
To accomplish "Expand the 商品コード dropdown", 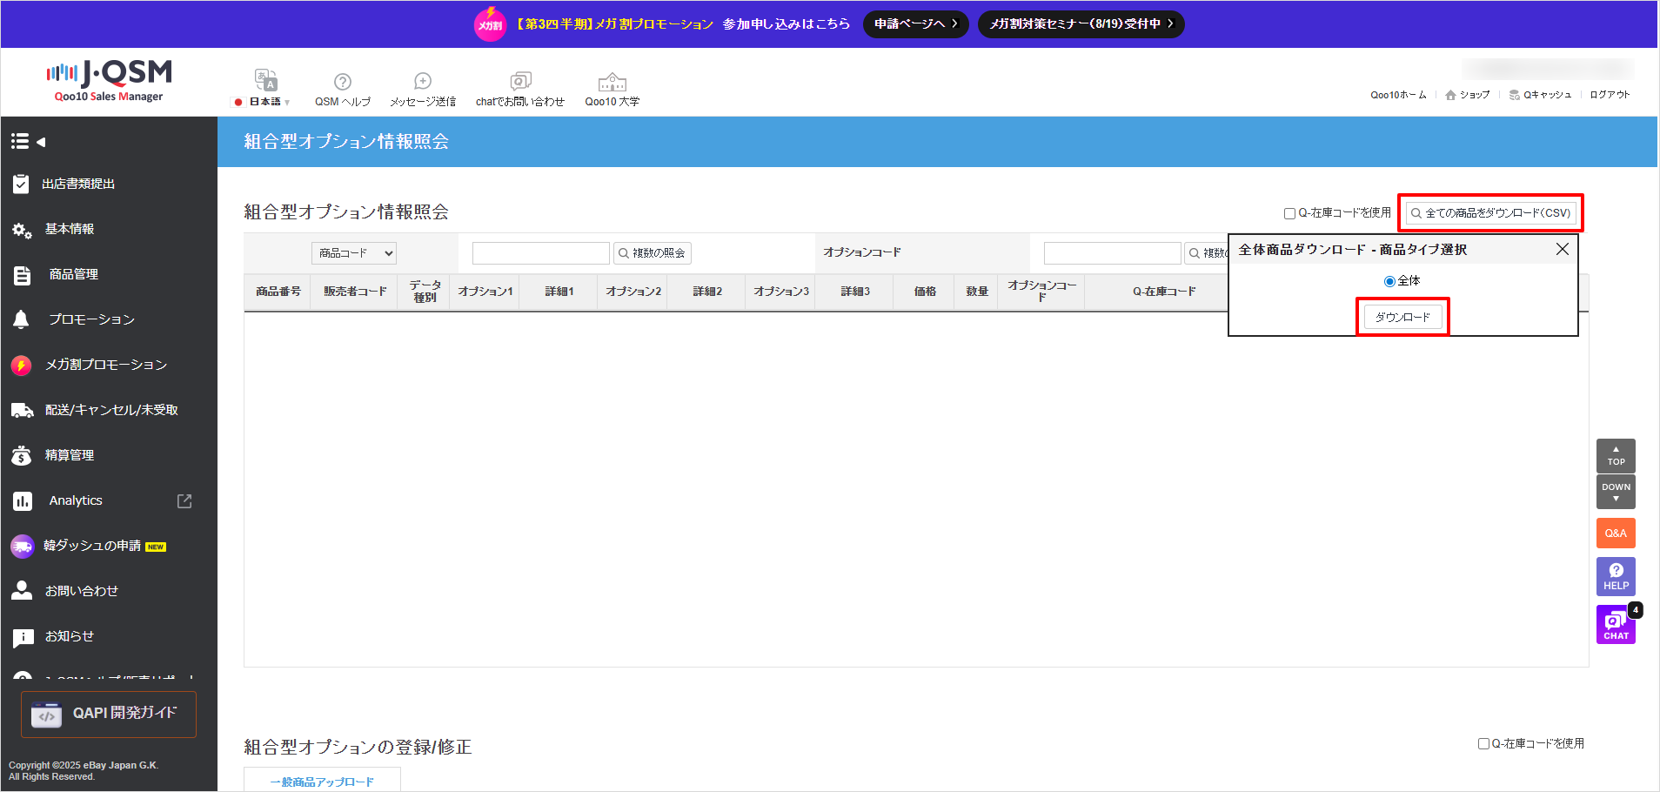I will [x=354, y=253].
